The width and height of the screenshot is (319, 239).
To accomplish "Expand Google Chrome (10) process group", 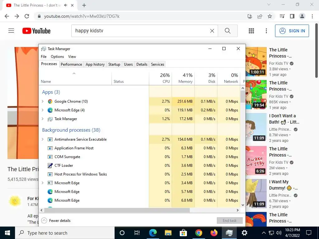I will coord(42,101).
